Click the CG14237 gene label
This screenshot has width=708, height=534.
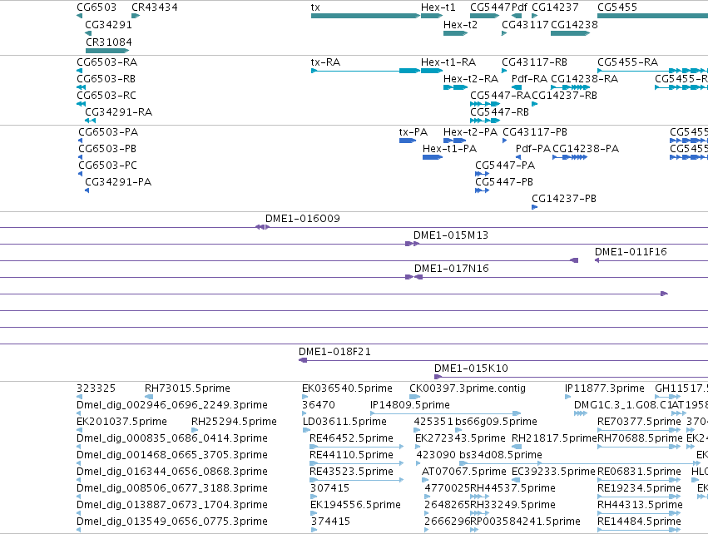[555, 7]
